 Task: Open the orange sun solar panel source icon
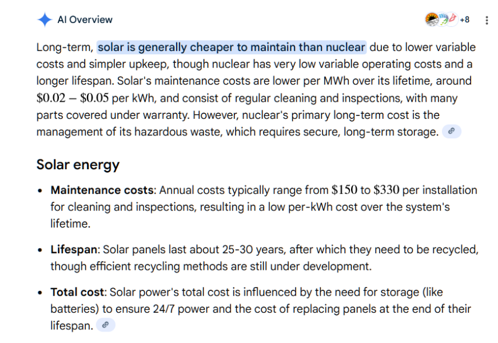(x=432, y=19)
